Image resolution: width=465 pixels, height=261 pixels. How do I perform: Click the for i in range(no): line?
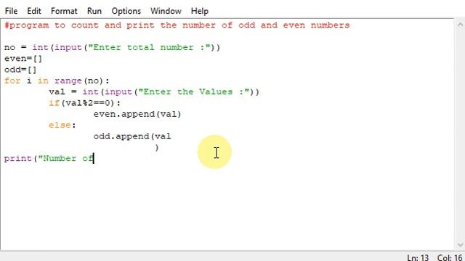pyautogui.click(x=57, y=80)
